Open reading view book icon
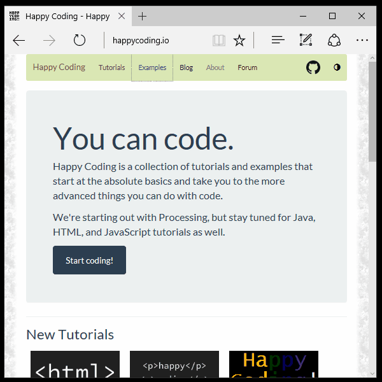Viewport: 382px width, 382px height. (x=219, y=41)
